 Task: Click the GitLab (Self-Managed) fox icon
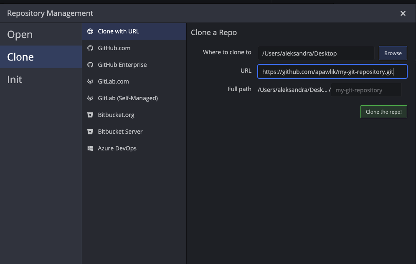pos(90,98)
